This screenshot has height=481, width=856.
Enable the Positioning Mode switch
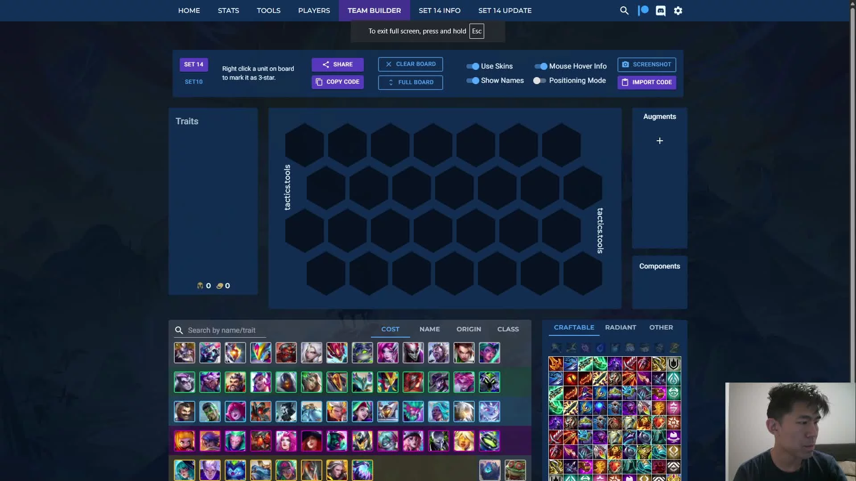coord(539,81)
